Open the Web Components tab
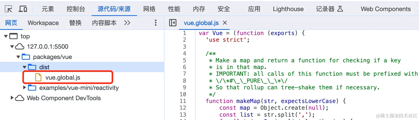419x120 pixels. coord(386,9)
